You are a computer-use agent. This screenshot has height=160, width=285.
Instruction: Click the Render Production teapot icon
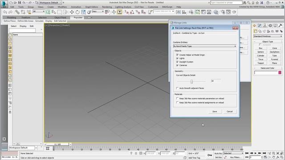pos(234,12)
